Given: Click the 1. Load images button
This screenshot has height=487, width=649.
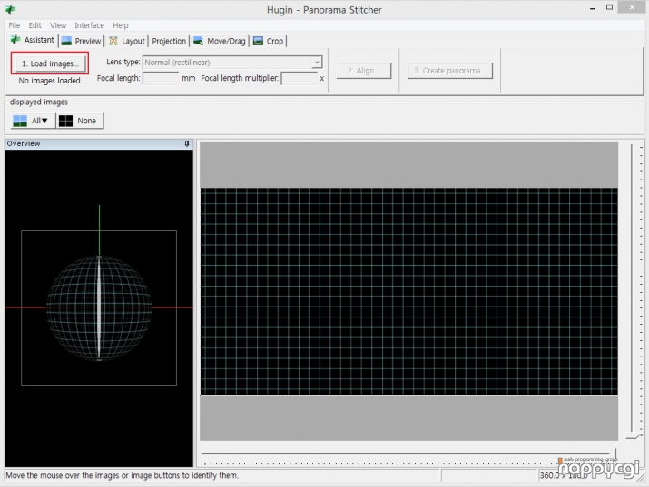Looking at the screenshot, I should [x=50, y=63].
